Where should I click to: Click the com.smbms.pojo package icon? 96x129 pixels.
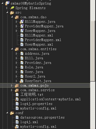point(17,86)
